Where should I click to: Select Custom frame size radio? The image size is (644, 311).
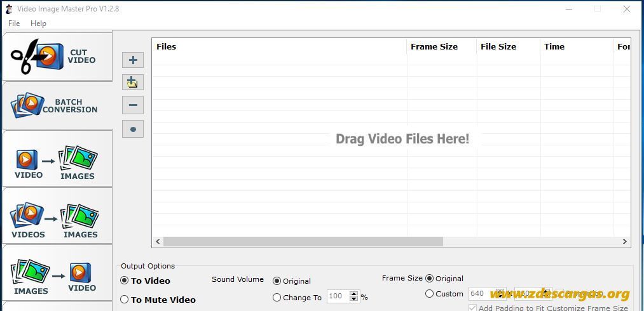tap(444, 294)
